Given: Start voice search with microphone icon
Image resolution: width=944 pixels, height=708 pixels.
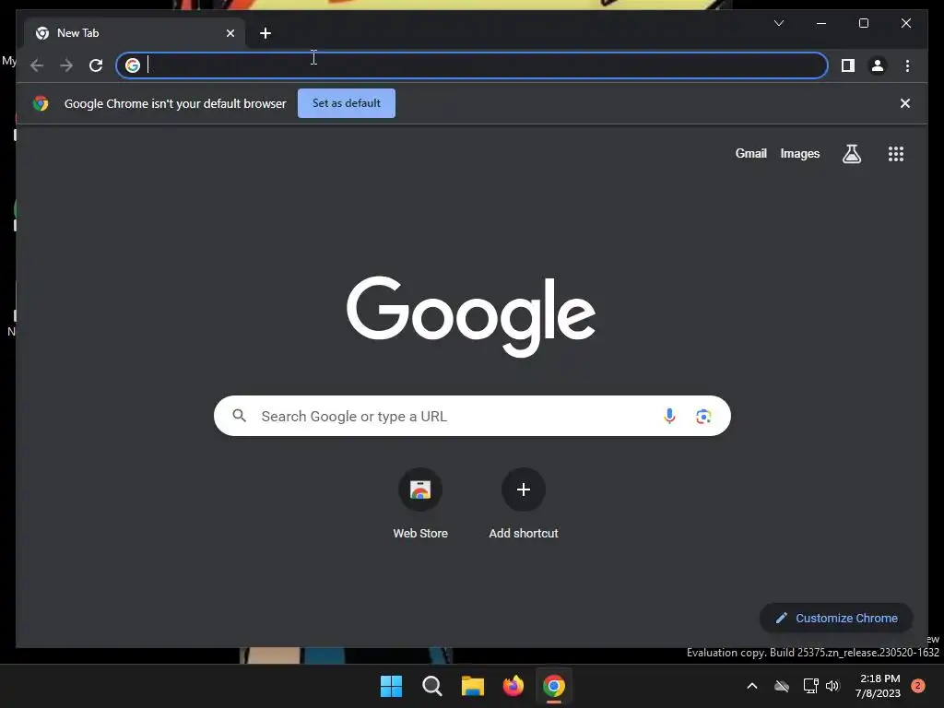Looking at the screenshot, I should coord(669,416).
